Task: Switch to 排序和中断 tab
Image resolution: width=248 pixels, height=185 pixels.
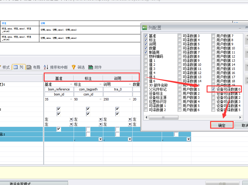Action: [56, 67]
